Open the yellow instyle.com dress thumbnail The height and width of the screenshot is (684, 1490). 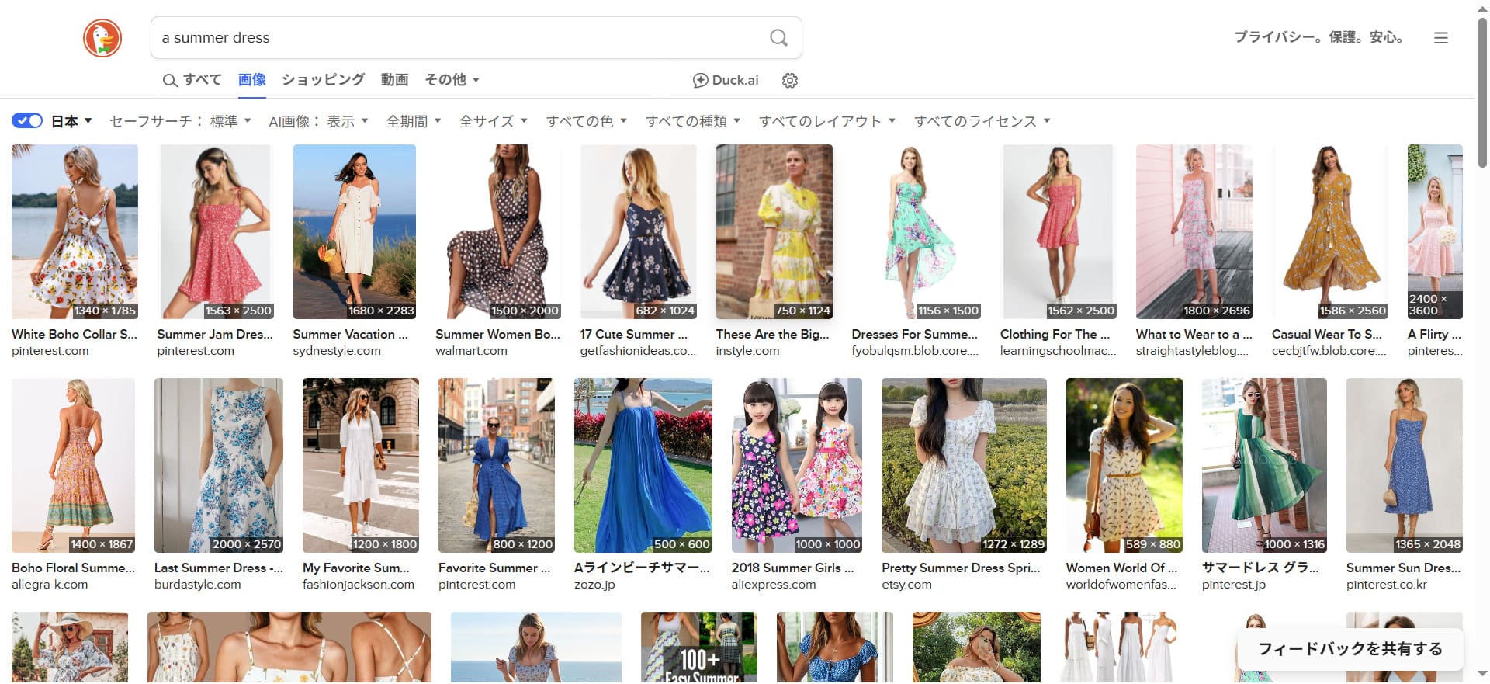pyautogui.click(x=774, y=231)
